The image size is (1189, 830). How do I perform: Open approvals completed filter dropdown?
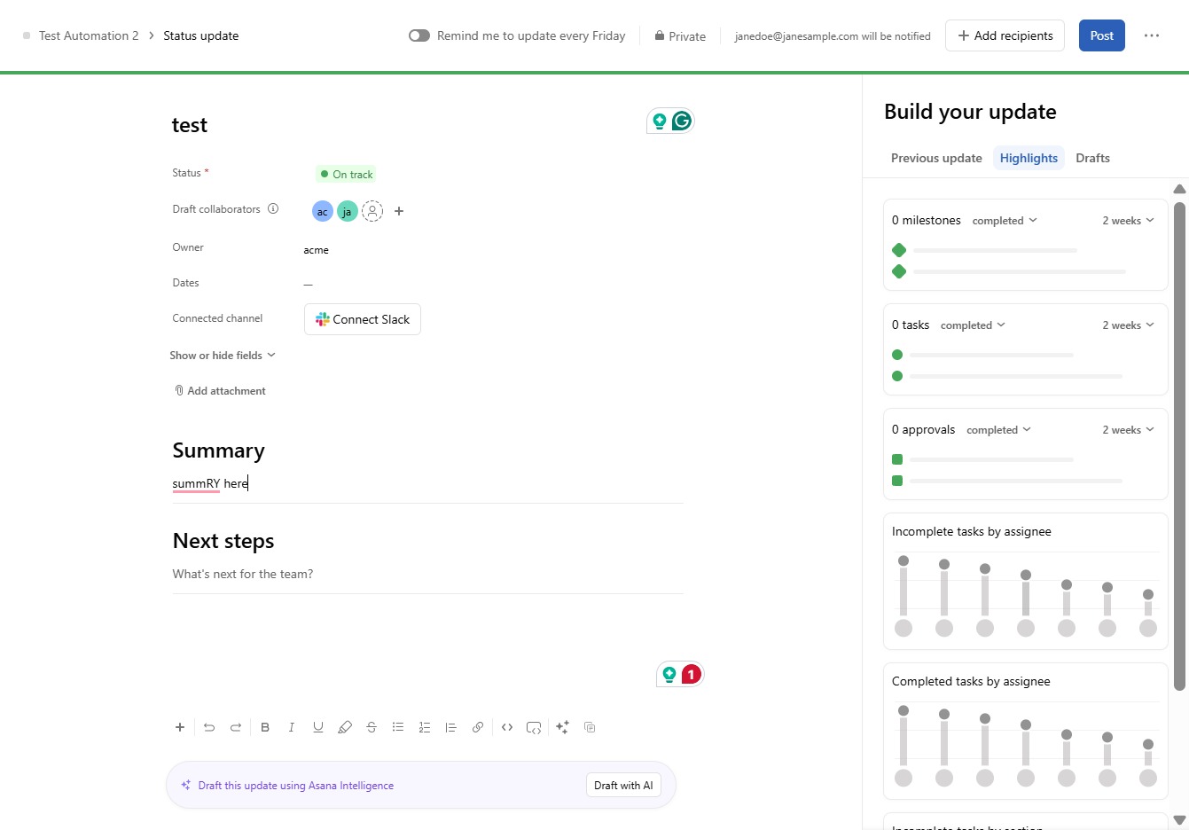pyautogui.click(x=998, y=430)
